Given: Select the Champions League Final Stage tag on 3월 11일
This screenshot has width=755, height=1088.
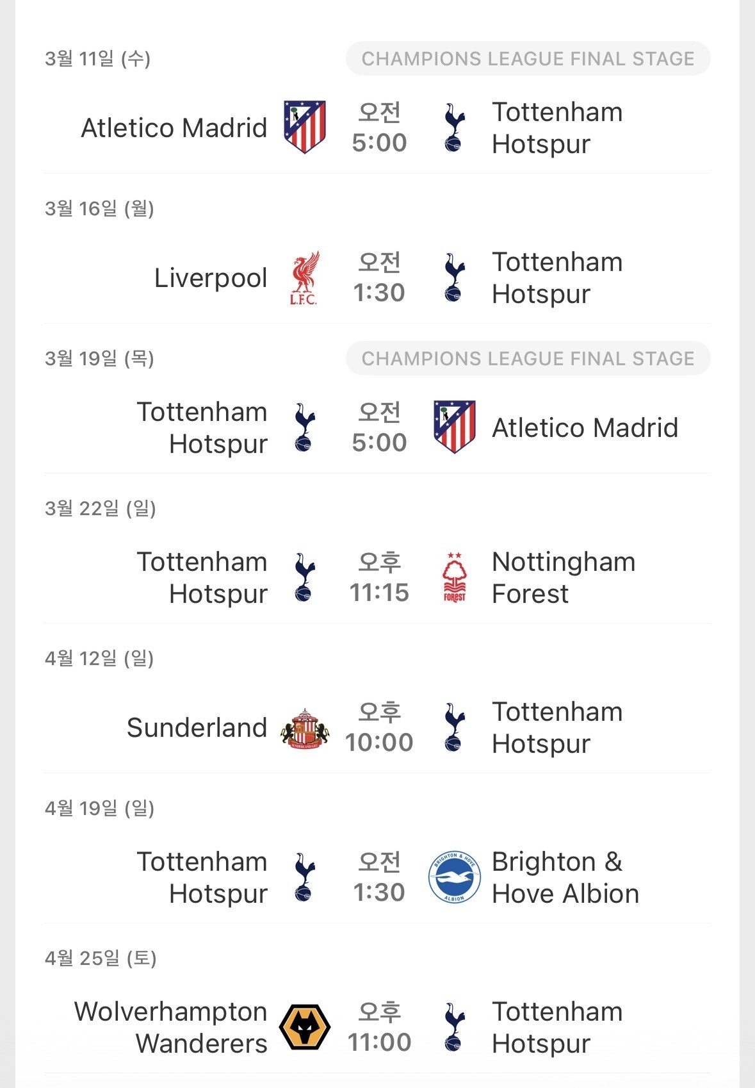Looking at the screenshot, I should pyautogui.click(x=528, y=58).
